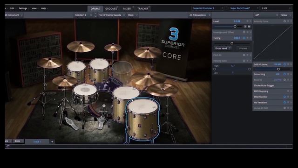Solo the drum with S button

tap(245, 27)
